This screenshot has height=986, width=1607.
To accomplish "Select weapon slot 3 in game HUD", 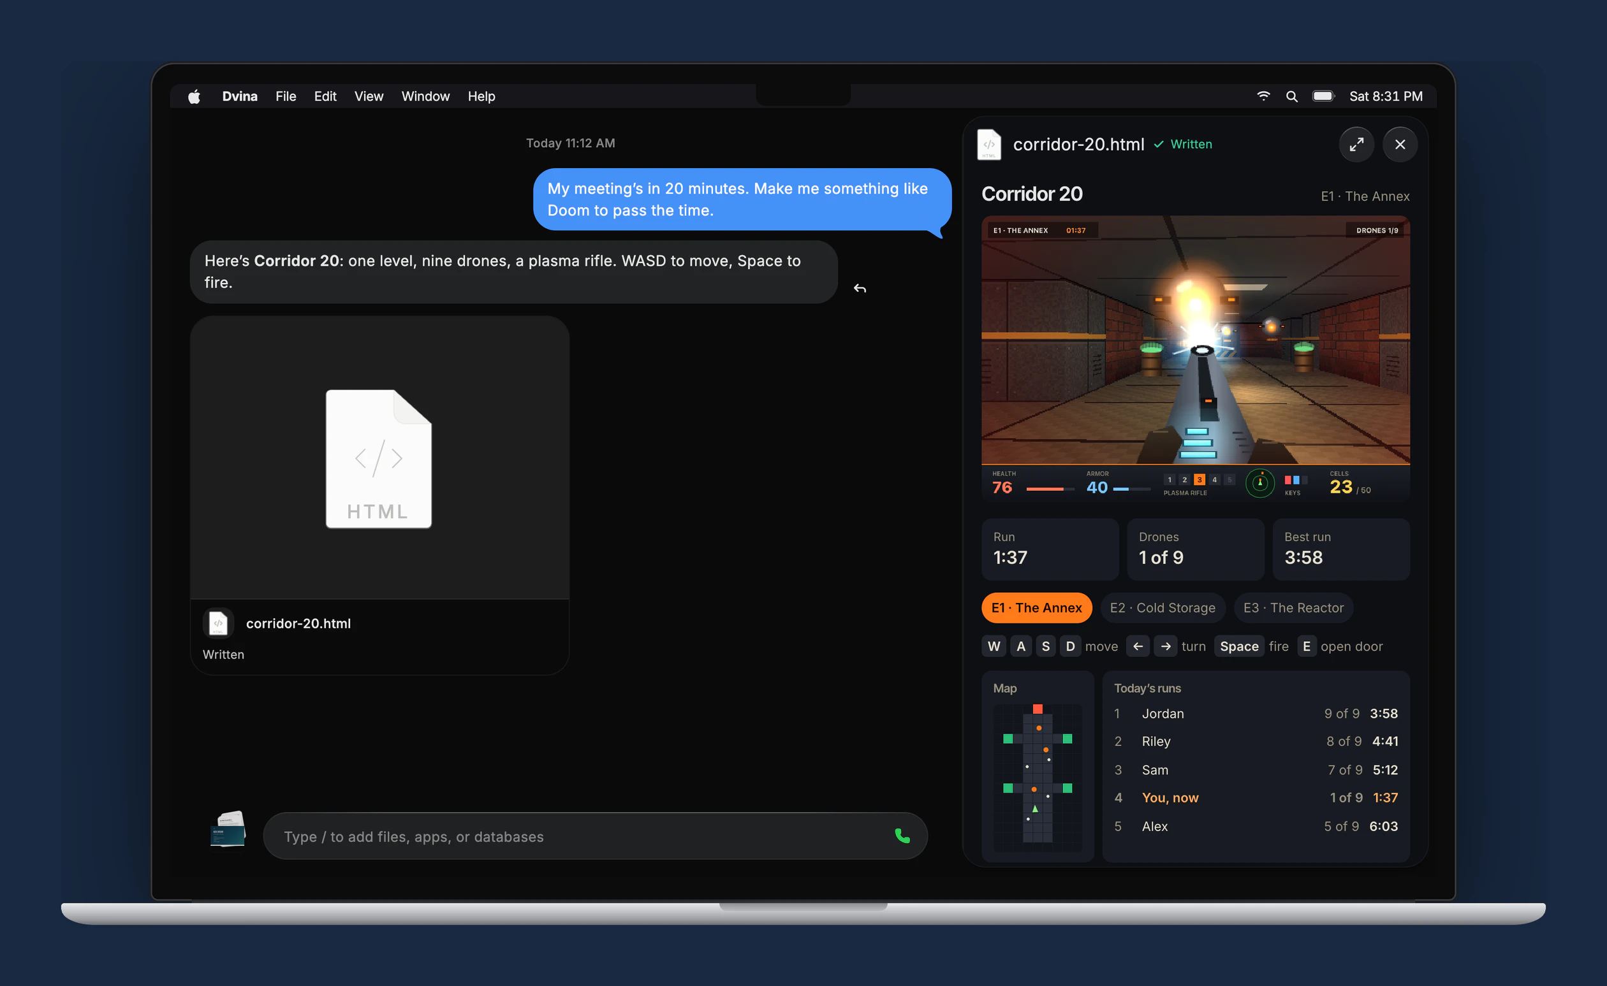I will [x=1200, y=479].
